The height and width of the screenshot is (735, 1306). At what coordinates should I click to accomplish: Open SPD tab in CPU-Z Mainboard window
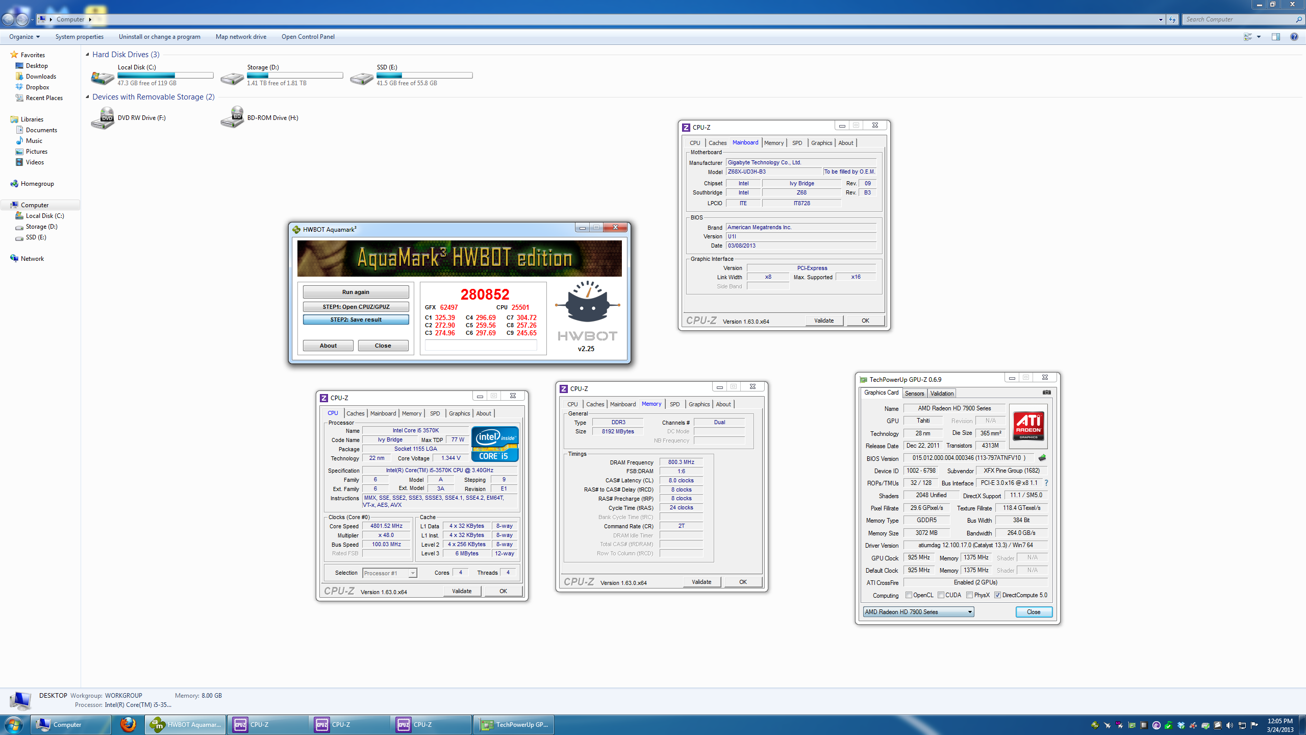tap(797, 143)
